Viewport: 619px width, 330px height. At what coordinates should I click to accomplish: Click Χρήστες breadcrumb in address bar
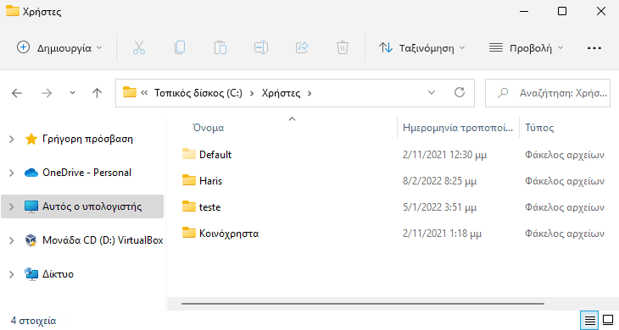[x=281, y=93]
